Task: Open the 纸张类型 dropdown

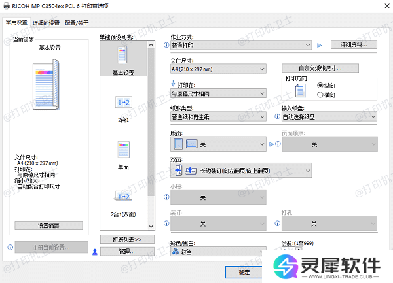Action: tap(218, 116)
